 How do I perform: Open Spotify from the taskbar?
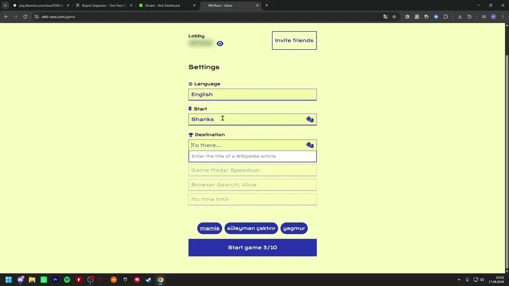67,280
